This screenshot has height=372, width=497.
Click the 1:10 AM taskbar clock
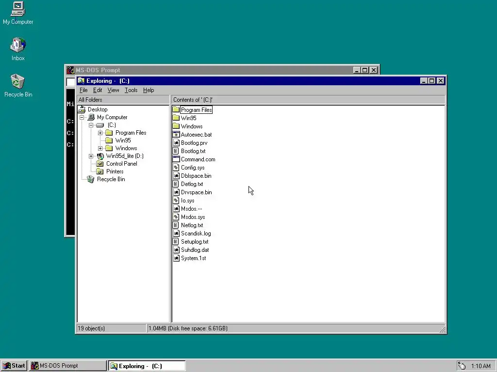[x=480, y=366]
